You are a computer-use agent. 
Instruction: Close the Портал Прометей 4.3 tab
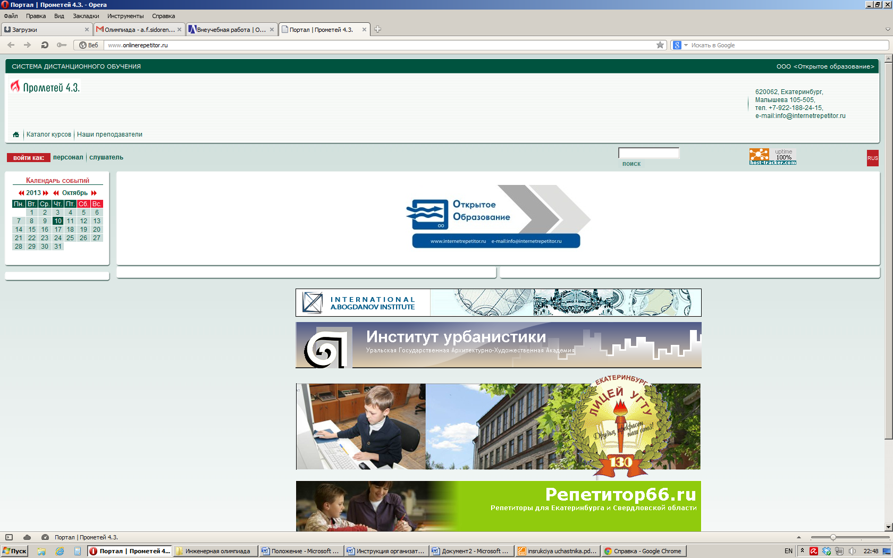(x=364, y=30)
